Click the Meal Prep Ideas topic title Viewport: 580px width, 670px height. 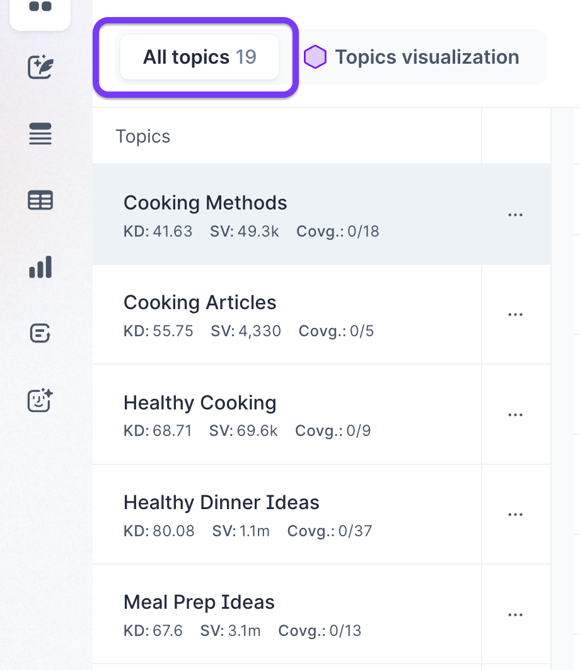click(199, 602)
